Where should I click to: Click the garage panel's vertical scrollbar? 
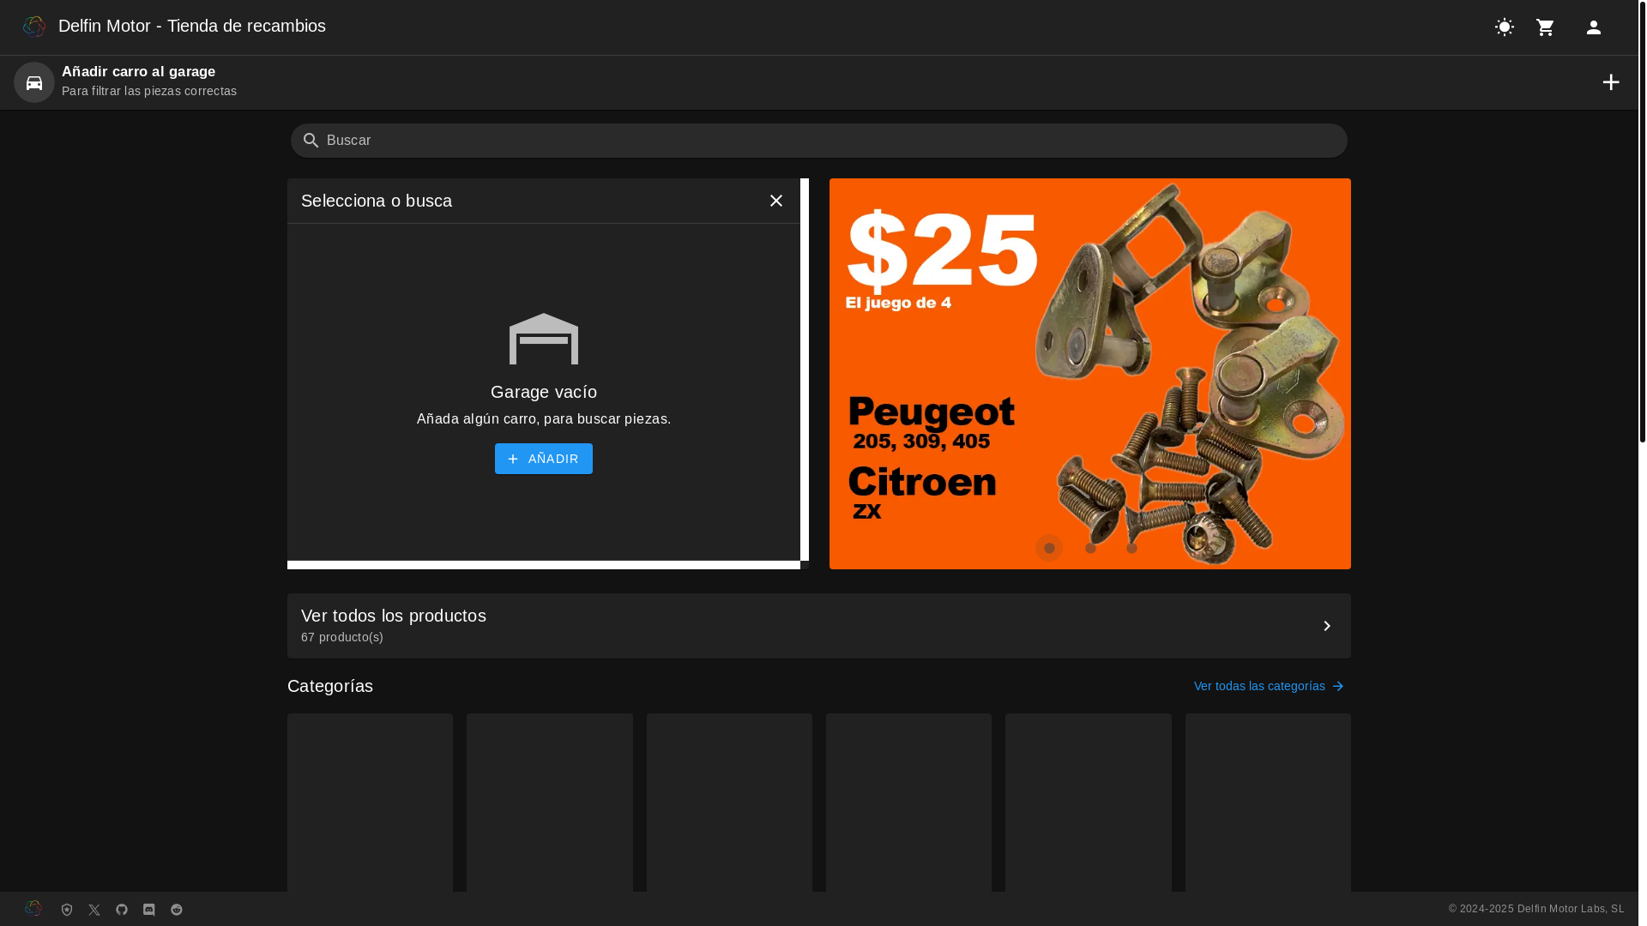(x=805, y=370)
